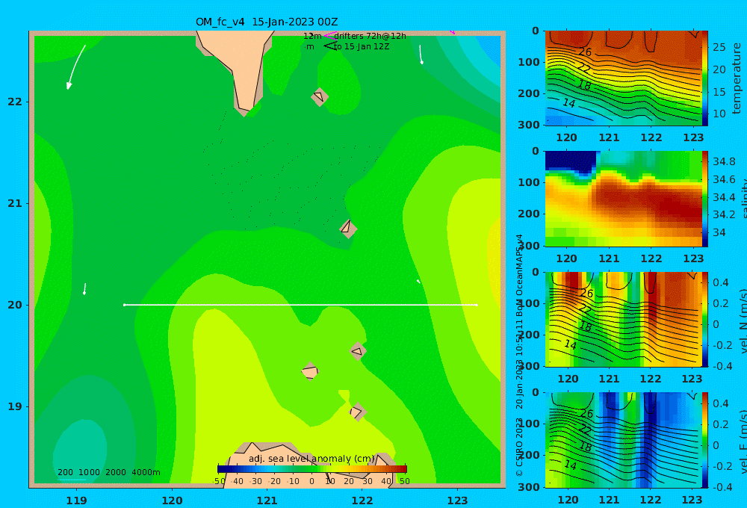Click the 'drifters 72h@12h' legend text
The width and height of the screenshot is (747, 508).
point(371,36)
